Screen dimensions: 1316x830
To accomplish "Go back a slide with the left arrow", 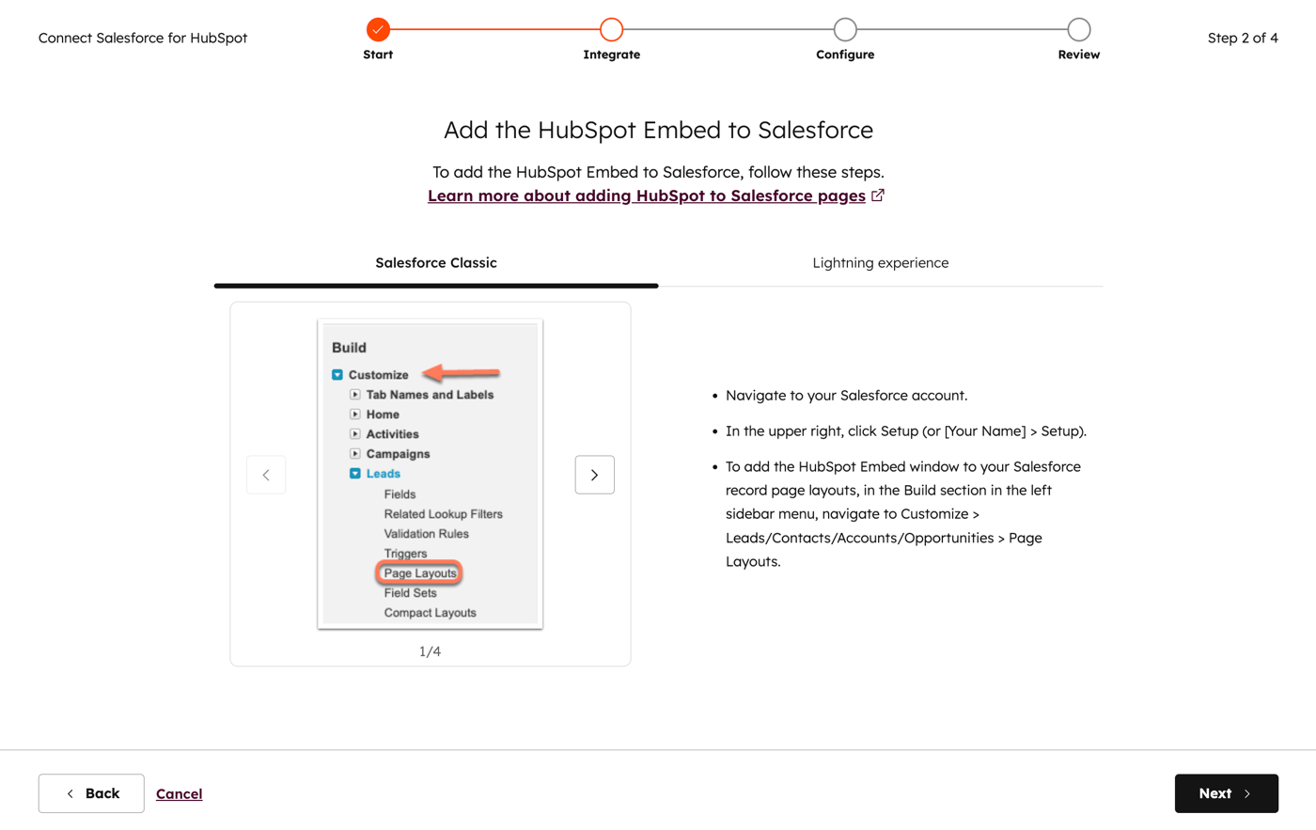I will pos(266,475).
